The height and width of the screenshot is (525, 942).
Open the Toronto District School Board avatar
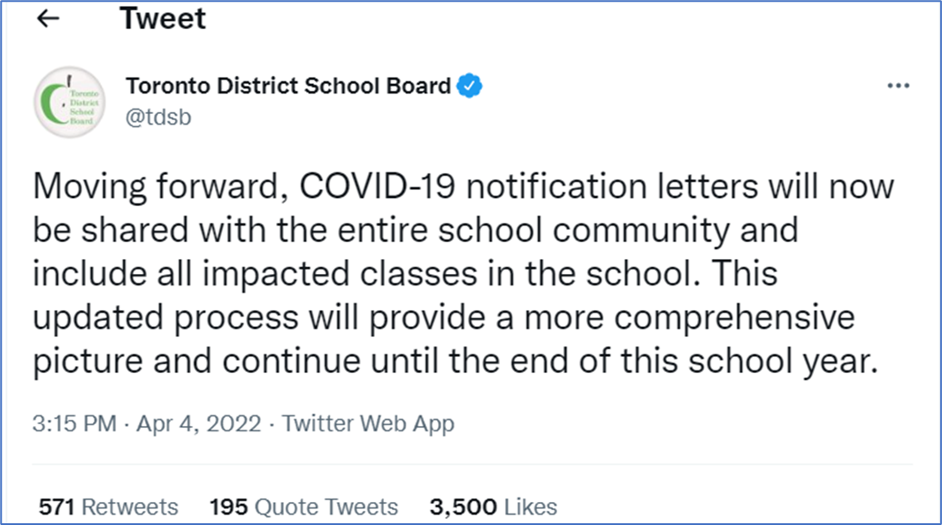[x=70, y=102]
